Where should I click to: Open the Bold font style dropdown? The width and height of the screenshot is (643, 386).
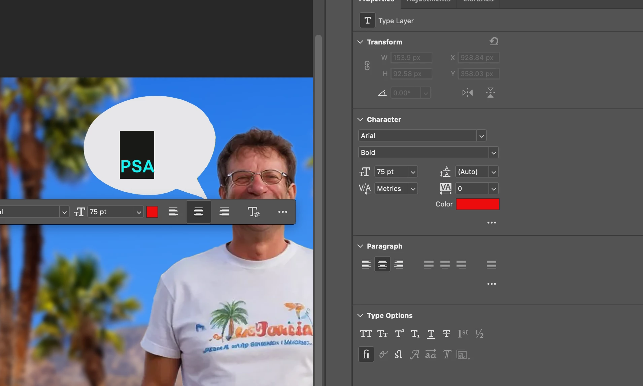pos(494,153)
